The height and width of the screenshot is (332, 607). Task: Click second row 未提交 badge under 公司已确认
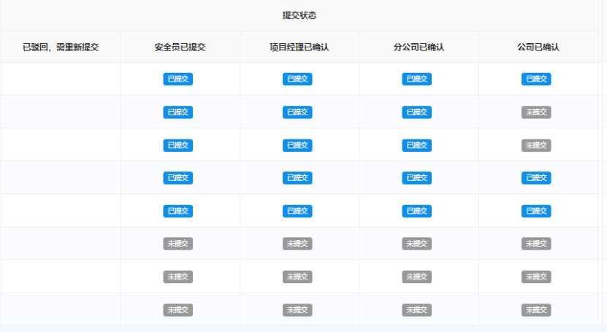536,112
